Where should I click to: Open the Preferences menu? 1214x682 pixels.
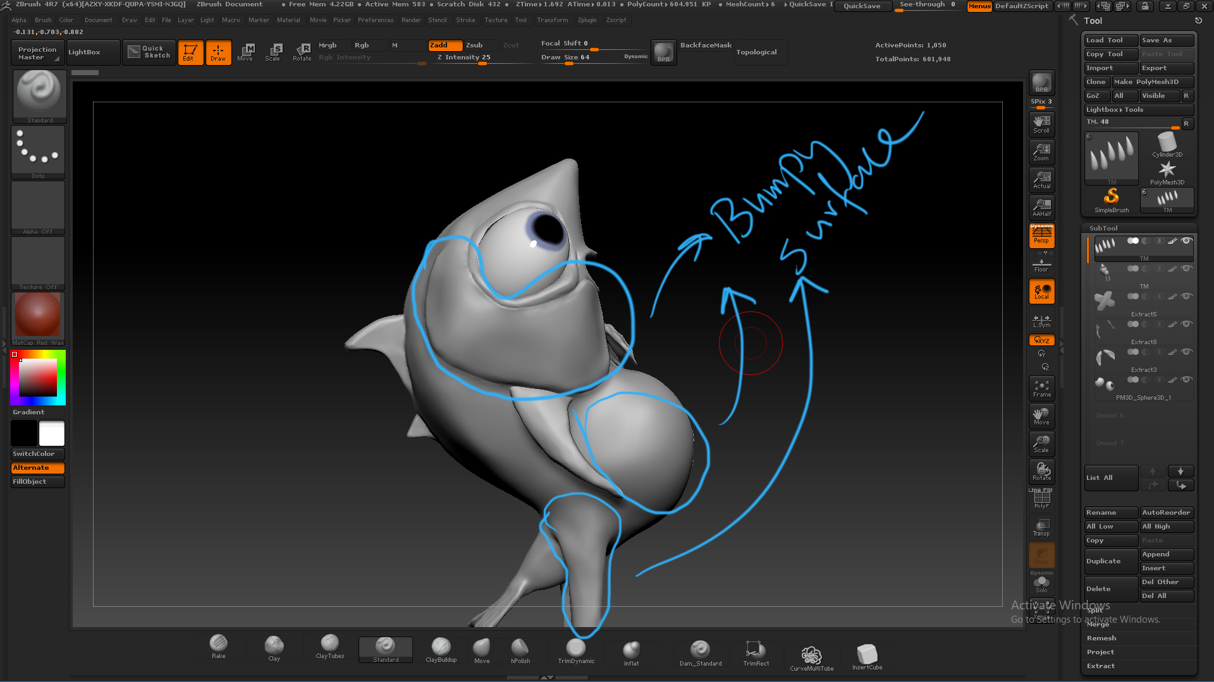(x=376, y=20)
